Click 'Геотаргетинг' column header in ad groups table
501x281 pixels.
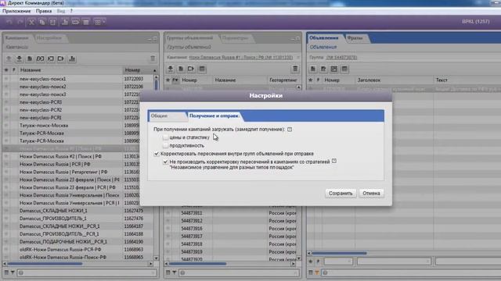tap(283, 80)
